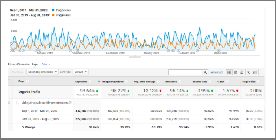Sort table by Unique Pageviews column
The image size is (276, 140).
click(x=113, y=82)
